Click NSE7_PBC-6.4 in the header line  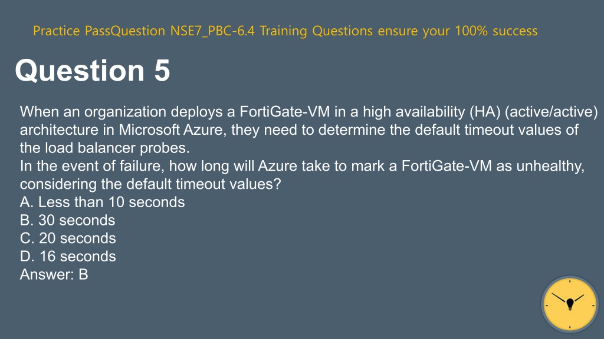tap(212, 31)
